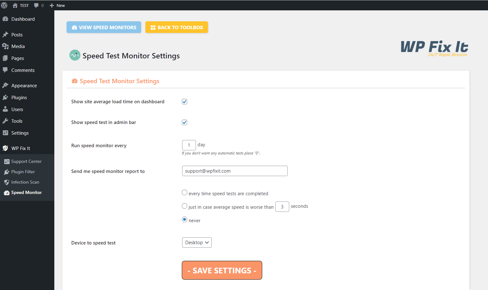This screenshot has width=488, height=290.
Task: Click the Speed Monitor submenu label
Action: click(x=26, y=192)
